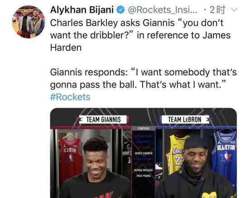Click the tweet text about Charles Barkley
Viewport: 249px width, 198px height.
click(x=140, y=35)
